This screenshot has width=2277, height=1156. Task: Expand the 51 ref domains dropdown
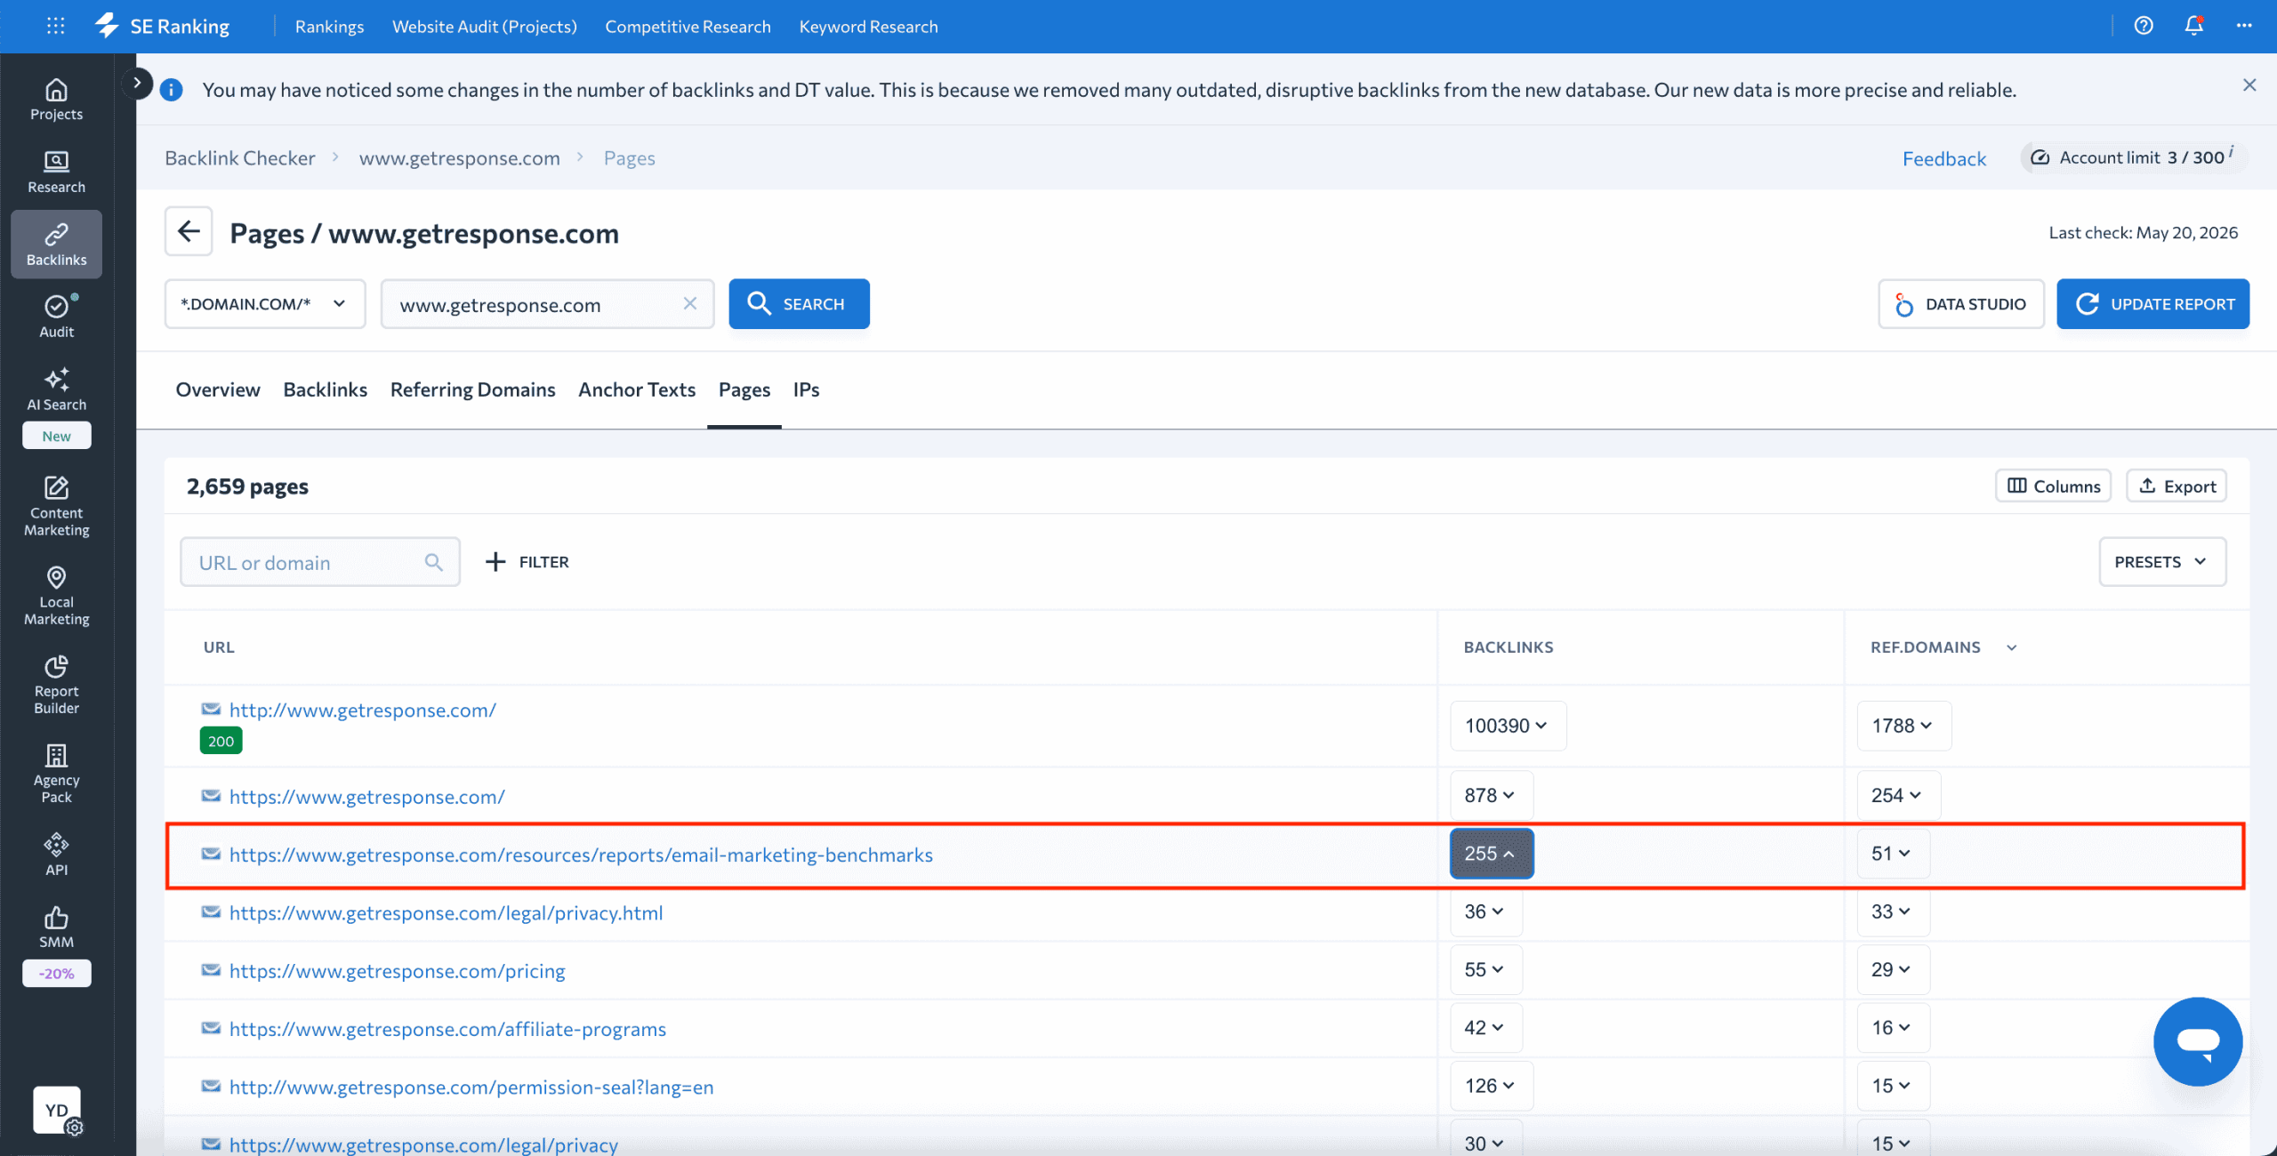(x=1893, y=854)
